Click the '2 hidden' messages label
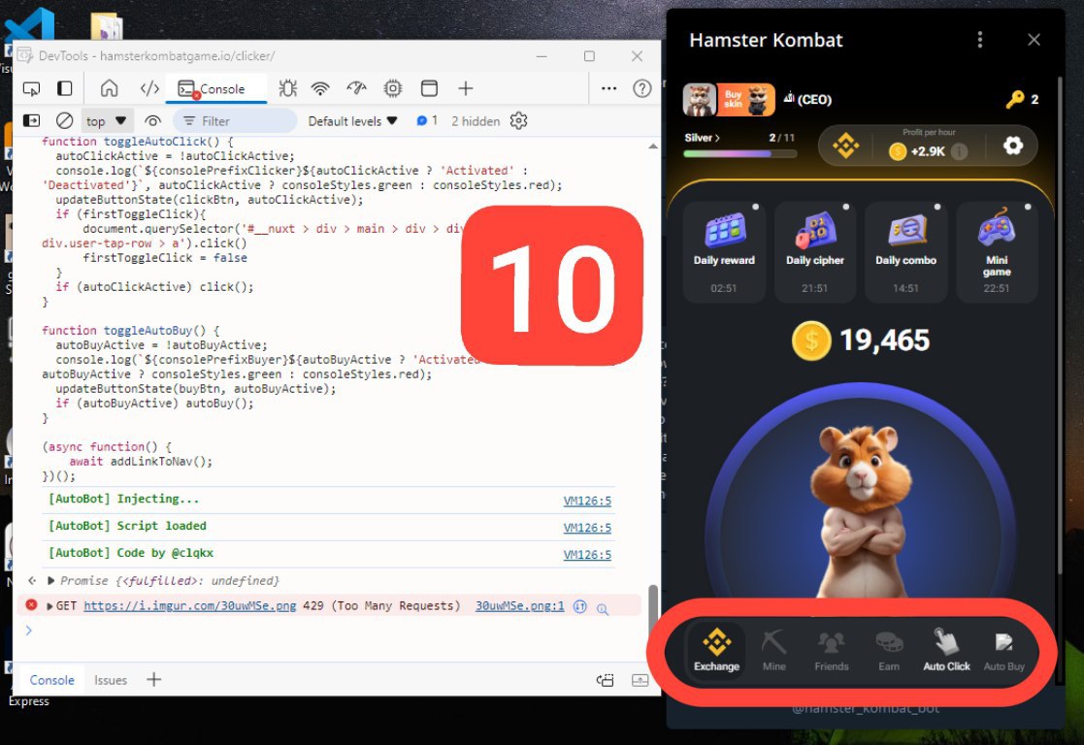Image resolution: width=1084 pixels, height=745 pixels. click(x=476, y=121)
